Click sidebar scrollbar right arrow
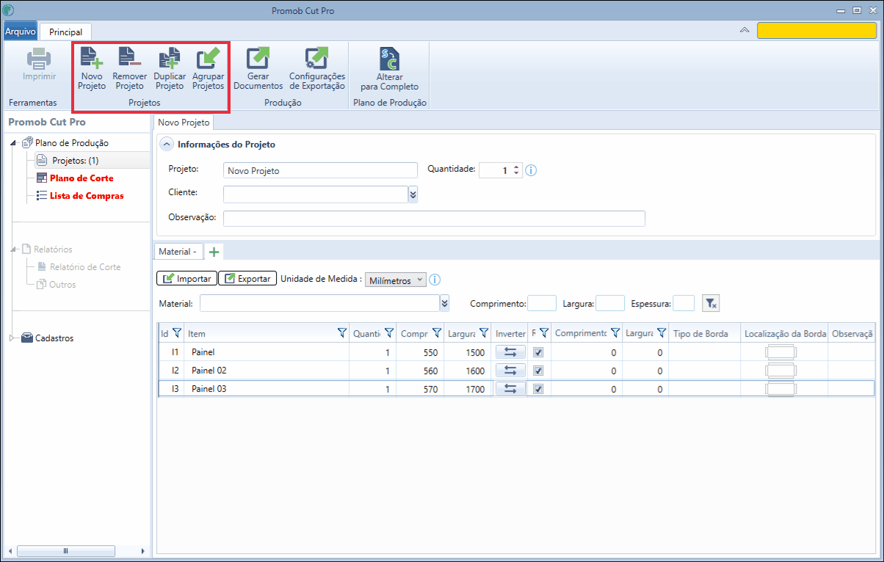 pos(142,550)
